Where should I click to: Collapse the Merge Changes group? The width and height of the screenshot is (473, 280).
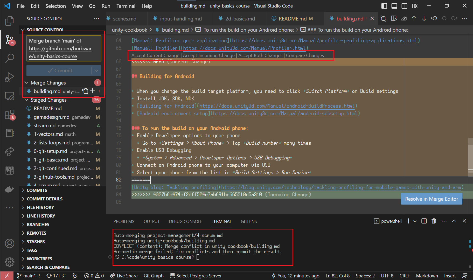click(26, 83)
